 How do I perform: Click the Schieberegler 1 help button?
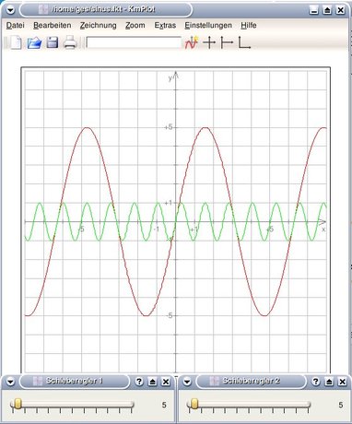[139, 382]
